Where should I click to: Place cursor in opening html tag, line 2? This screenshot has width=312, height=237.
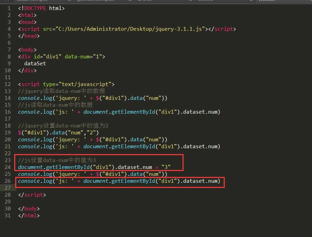coord(27,15)
